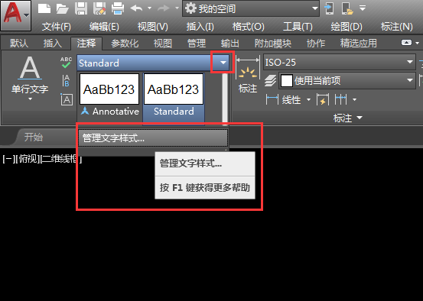423x301 pixels.
Task: Click the Standard text style dropdown arrow
Action: 223,63
